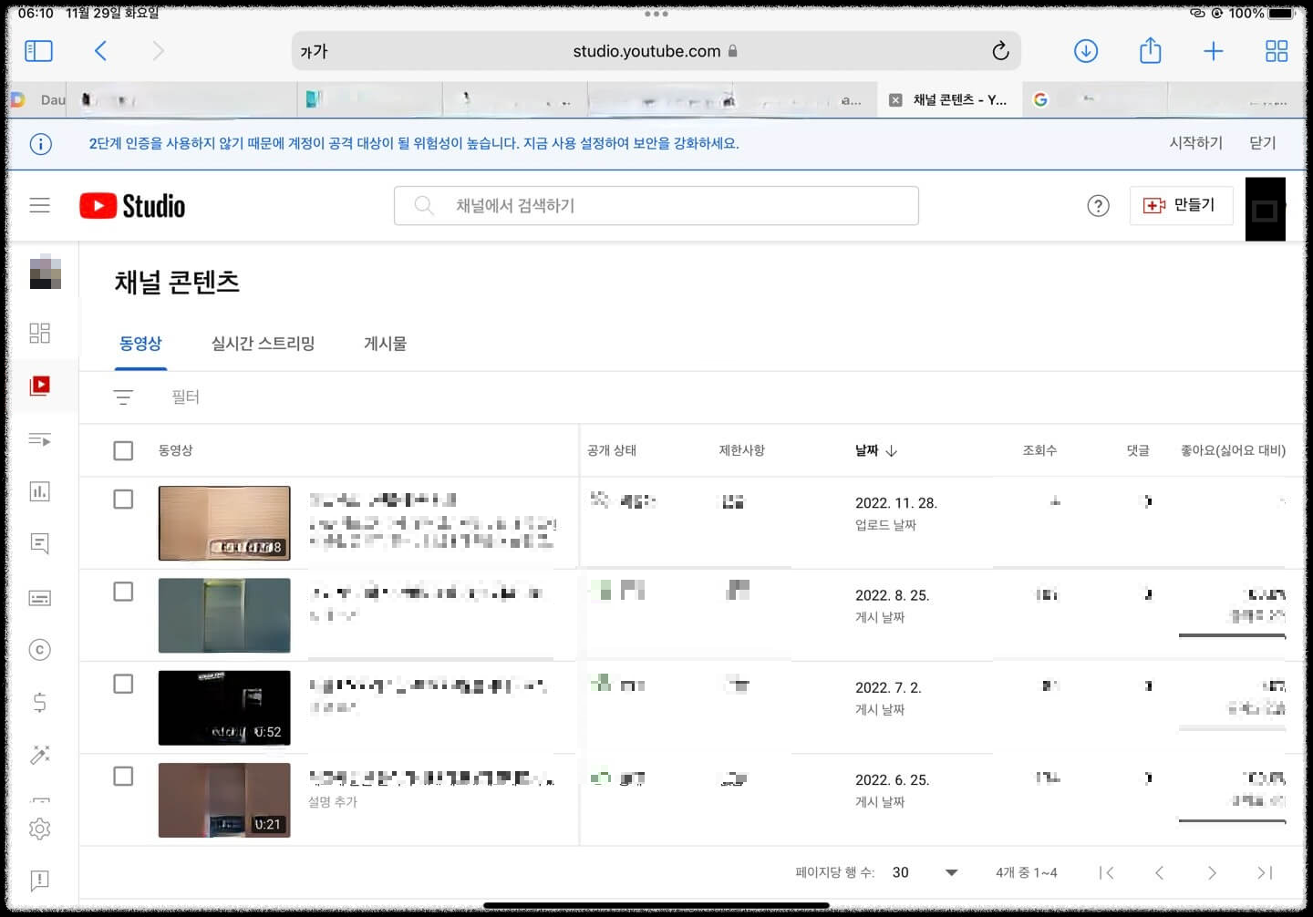The width and height of the screenshot is (1313, 917).
Task: Open the filter icon above the video list
Action: tap(123, 397)
